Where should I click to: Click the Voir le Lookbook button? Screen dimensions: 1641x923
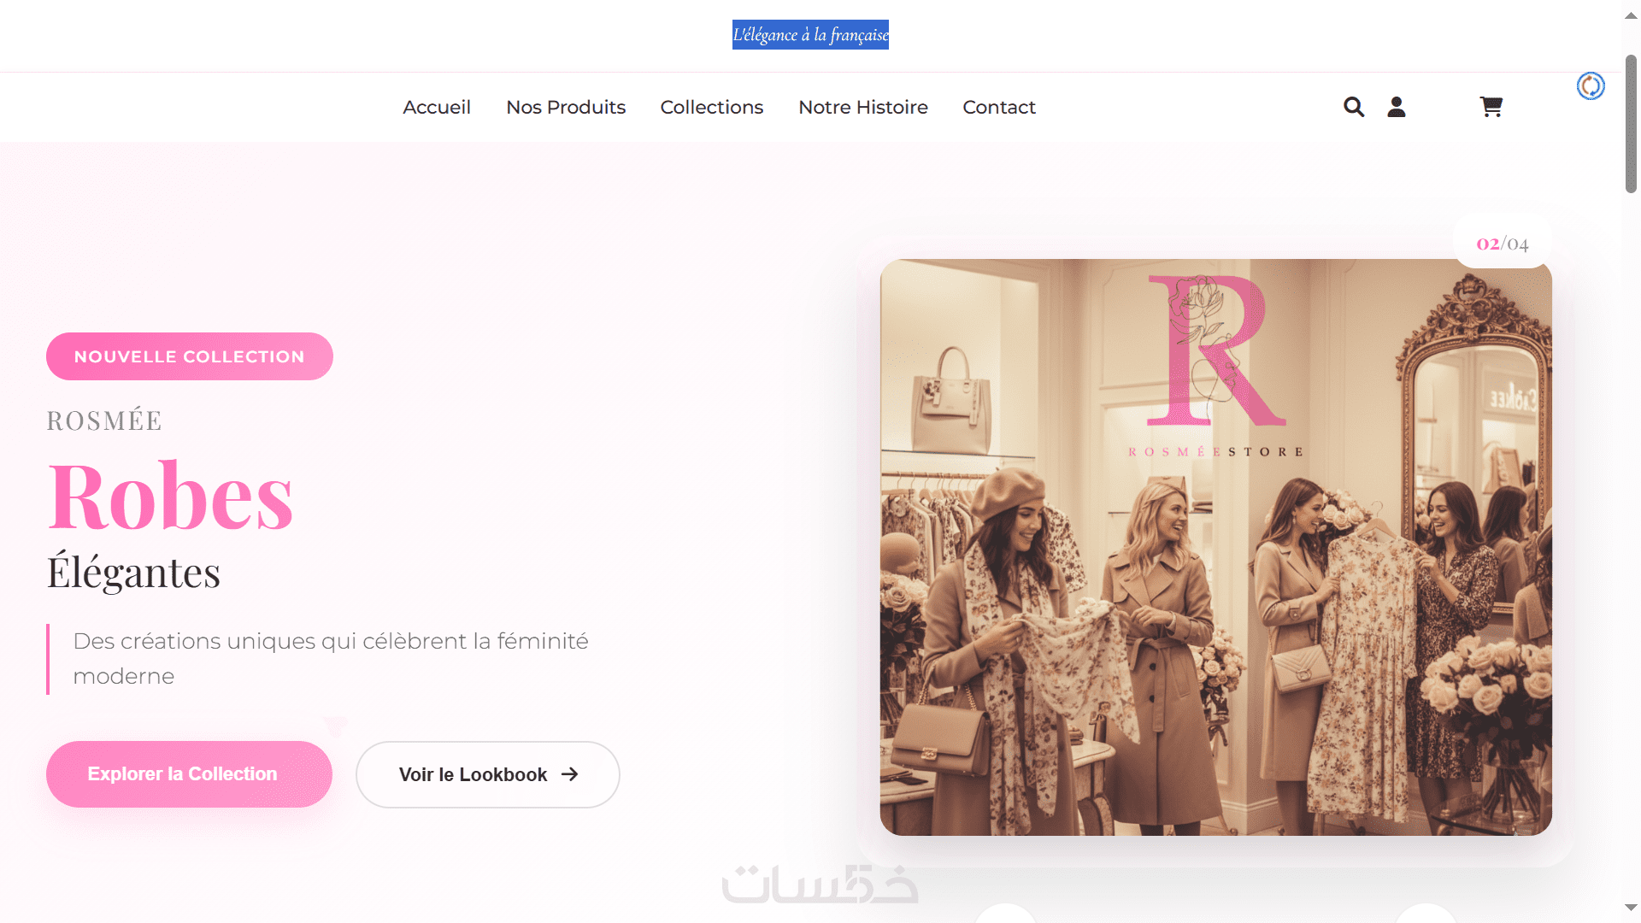click(487, 774)
